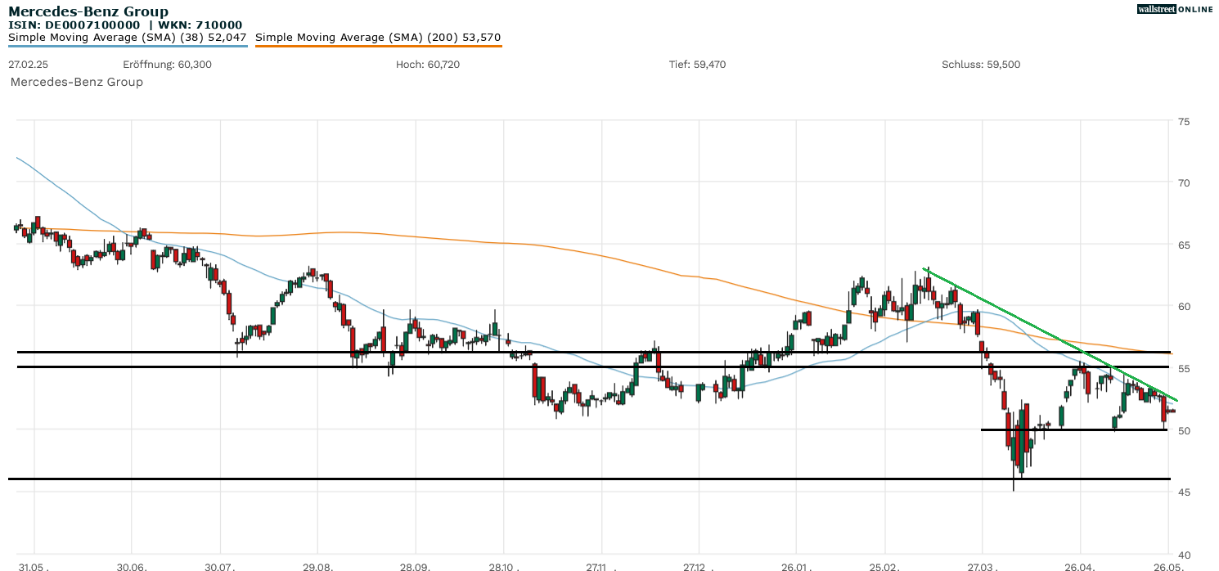Click the Hoch 60,720 value
This screenshot has width=1219, height=571.
427,65
